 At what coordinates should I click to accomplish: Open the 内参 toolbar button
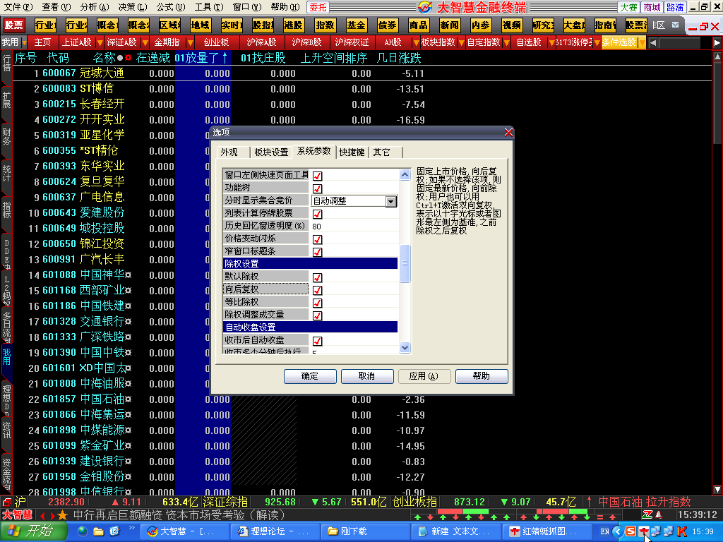(x=481, y=25)
